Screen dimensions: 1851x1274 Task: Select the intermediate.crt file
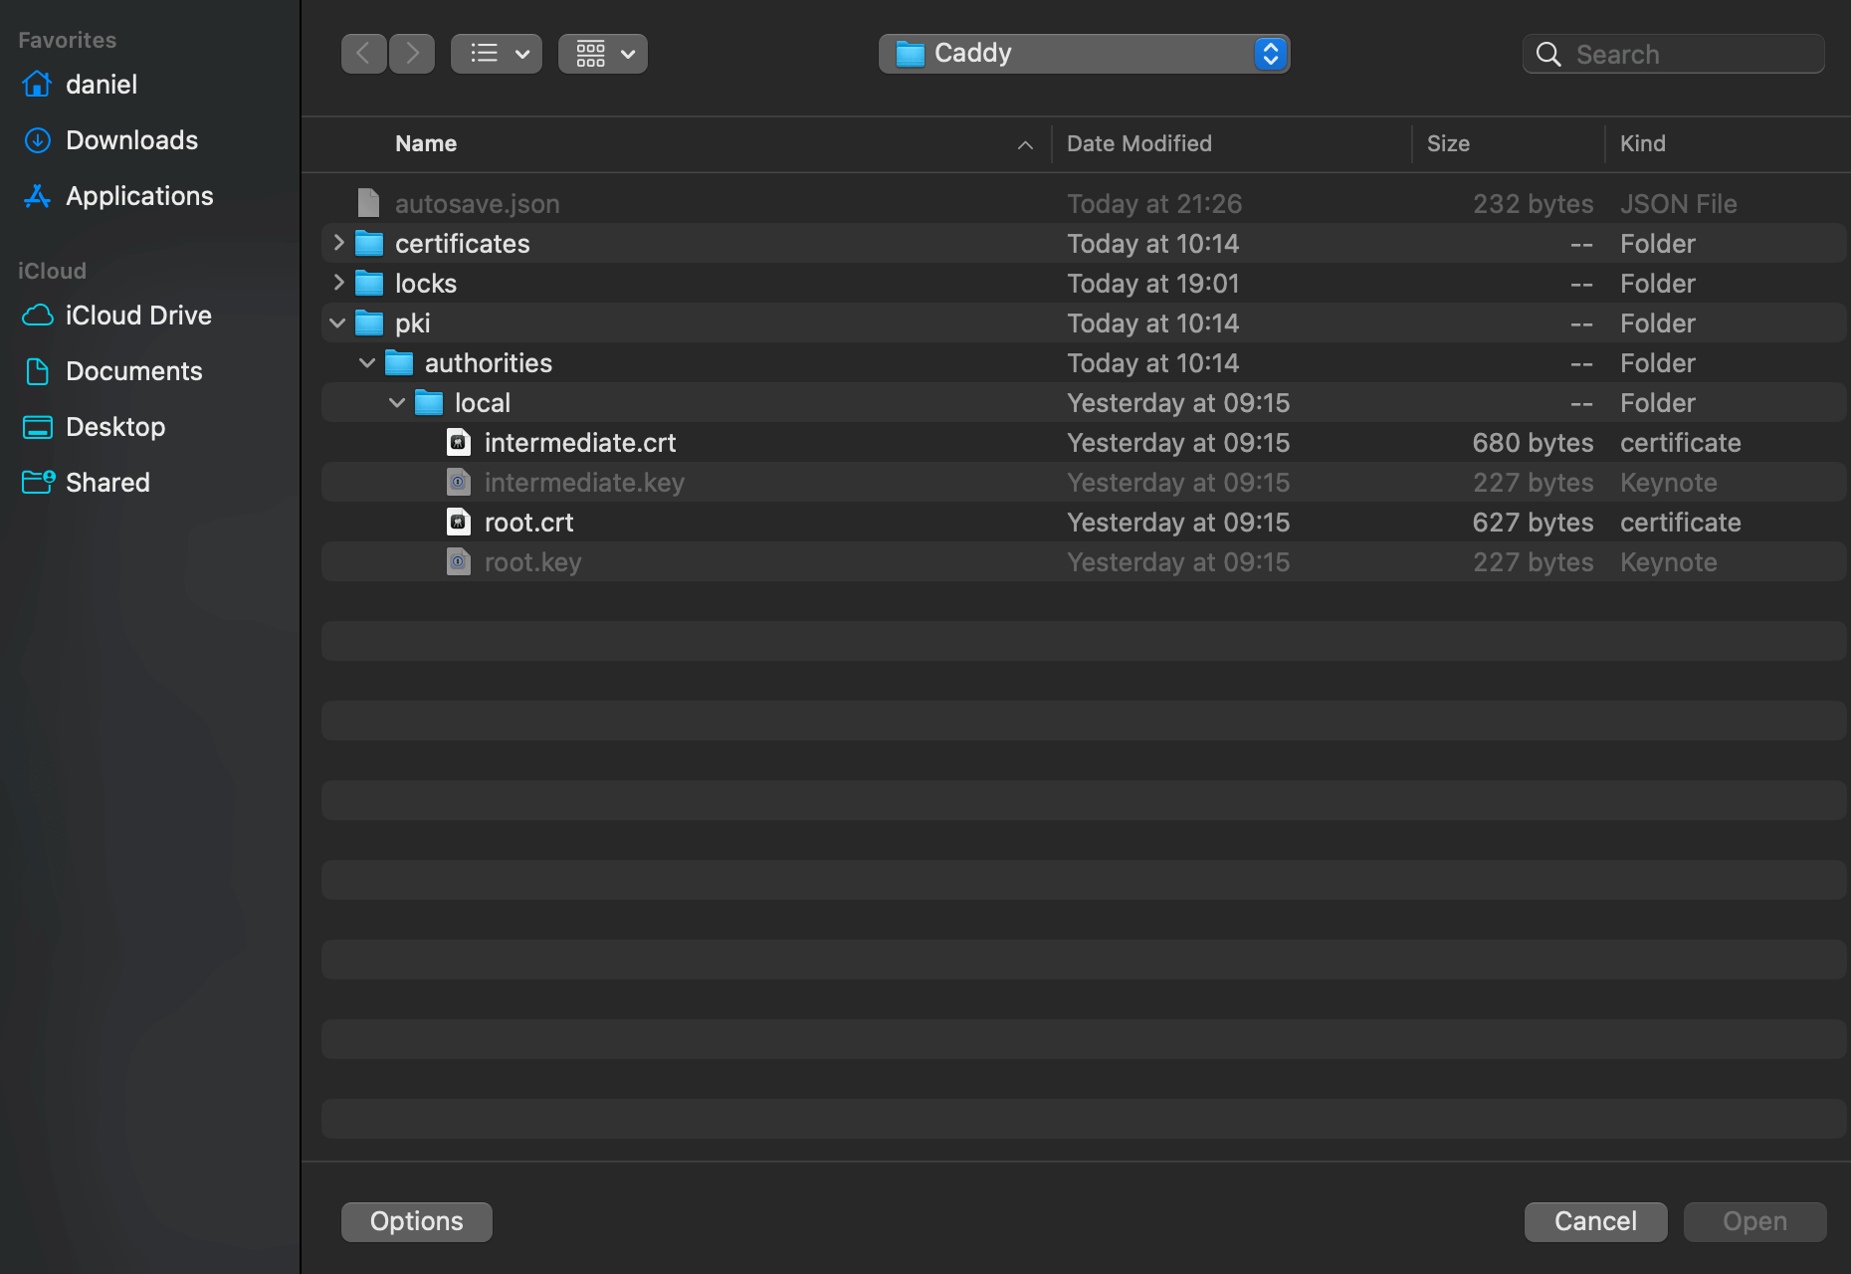coord(579,443)
